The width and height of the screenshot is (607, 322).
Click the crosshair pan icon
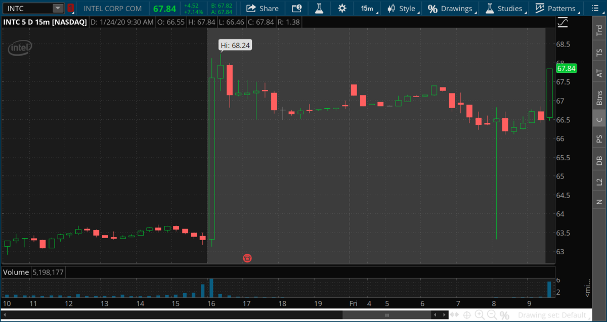(x=467, y=315)
